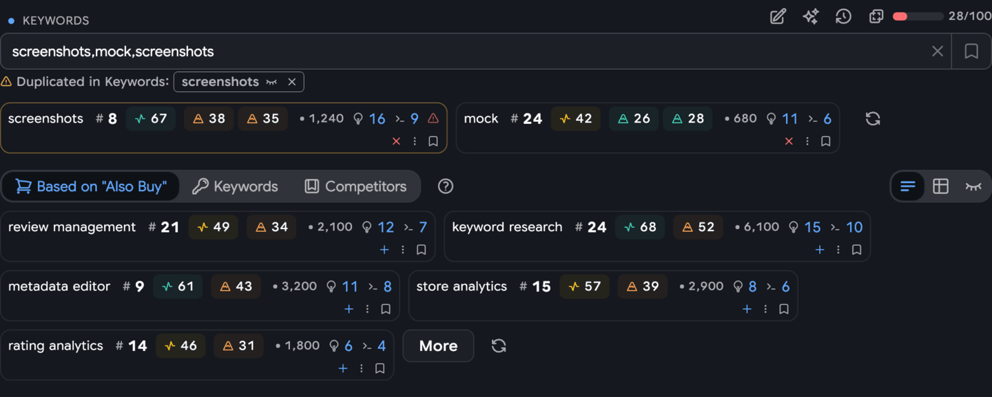Click the duplicate copy keywords icon
Screen dimensions: 992x397
pos(876,17)
